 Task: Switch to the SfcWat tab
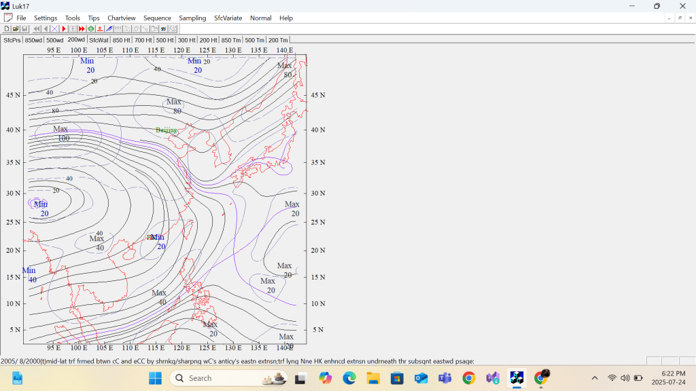(99, 40)
